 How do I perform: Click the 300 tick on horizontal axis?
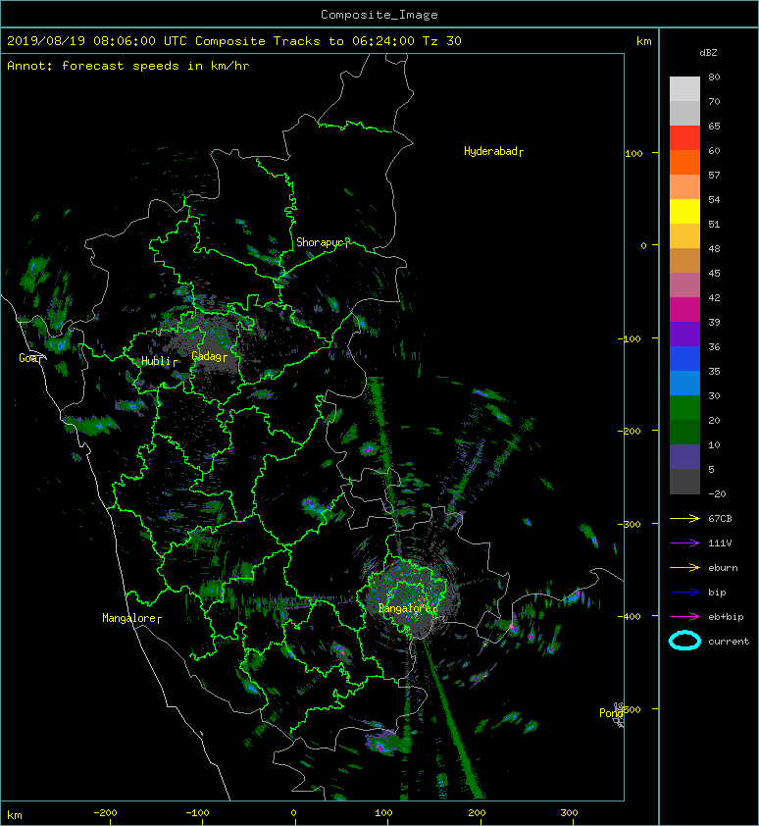(x=569, y=813)
